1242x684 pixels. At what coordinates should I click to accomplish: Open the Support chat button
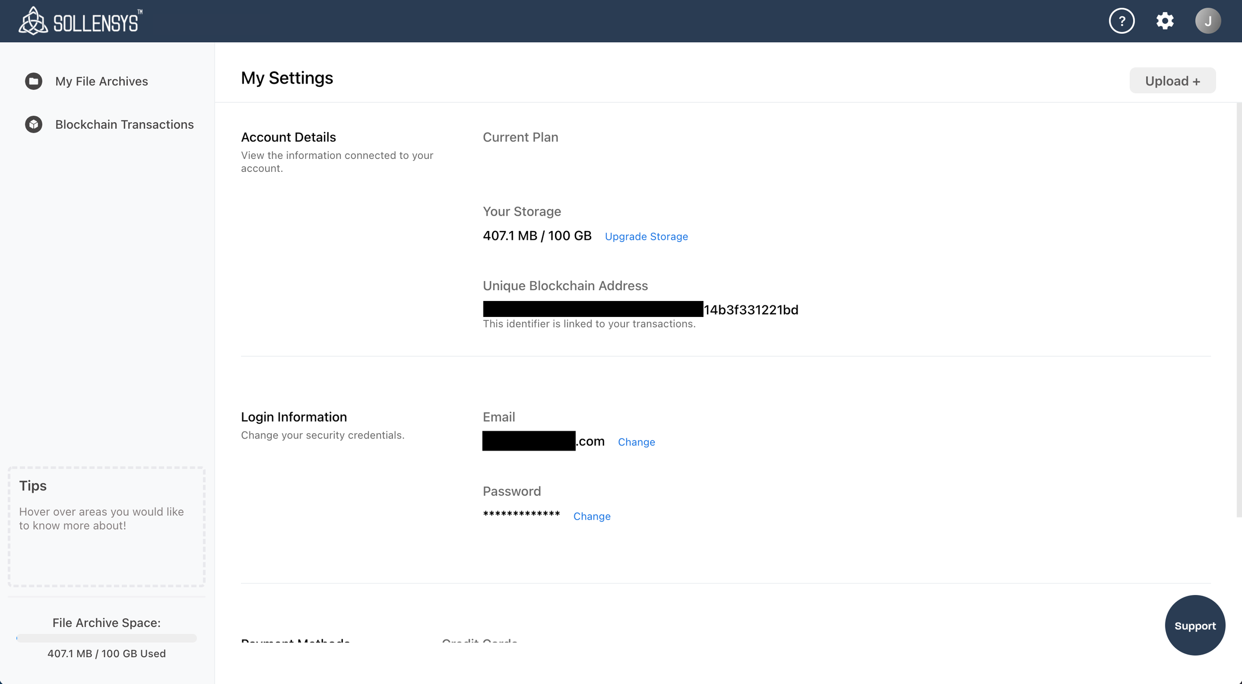(1194, 625)
